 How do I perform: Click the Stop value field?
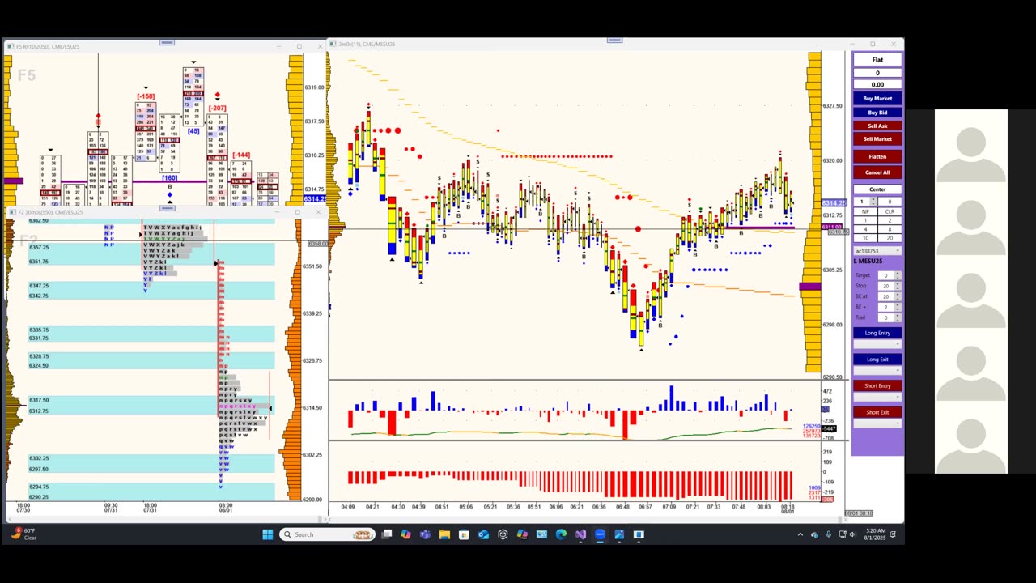885,286
